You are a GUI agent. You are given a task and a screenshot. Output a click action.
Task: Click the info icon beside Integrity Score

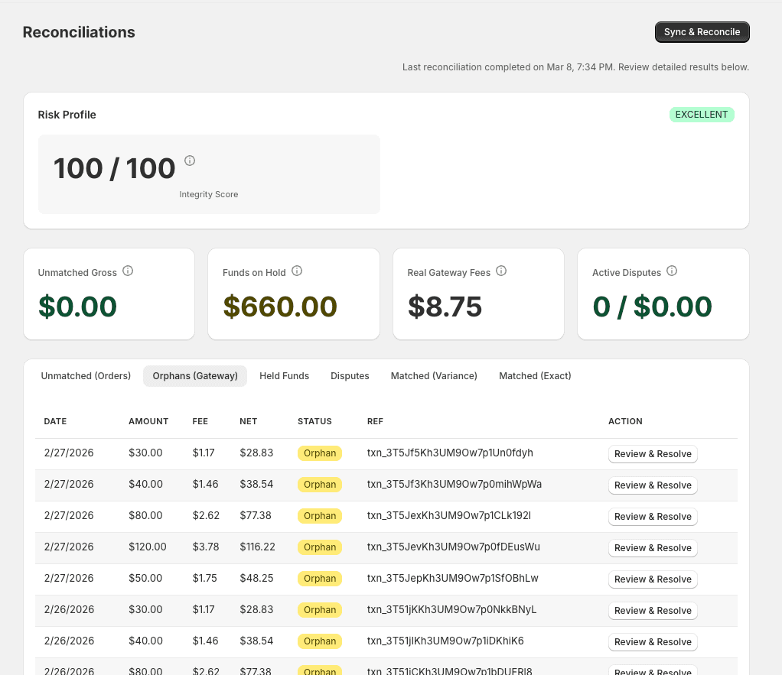point(189,160)
